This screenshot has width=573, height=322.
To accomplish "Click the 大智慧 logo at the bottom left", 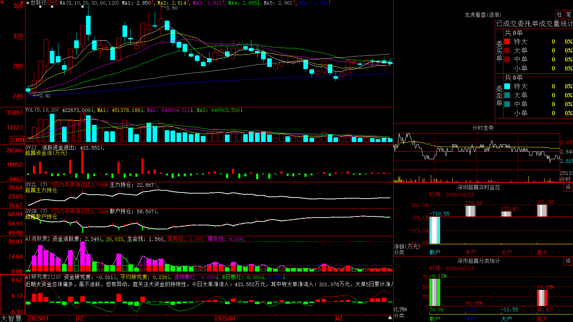I will 11,318.
